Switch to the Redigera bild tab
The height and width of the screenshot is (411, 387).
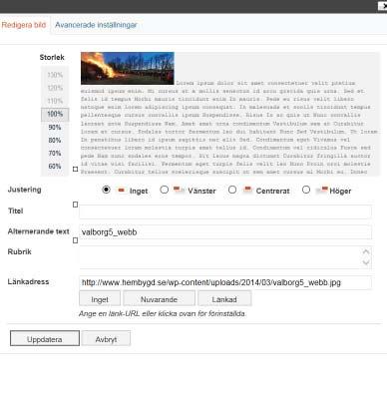[24, 25]
